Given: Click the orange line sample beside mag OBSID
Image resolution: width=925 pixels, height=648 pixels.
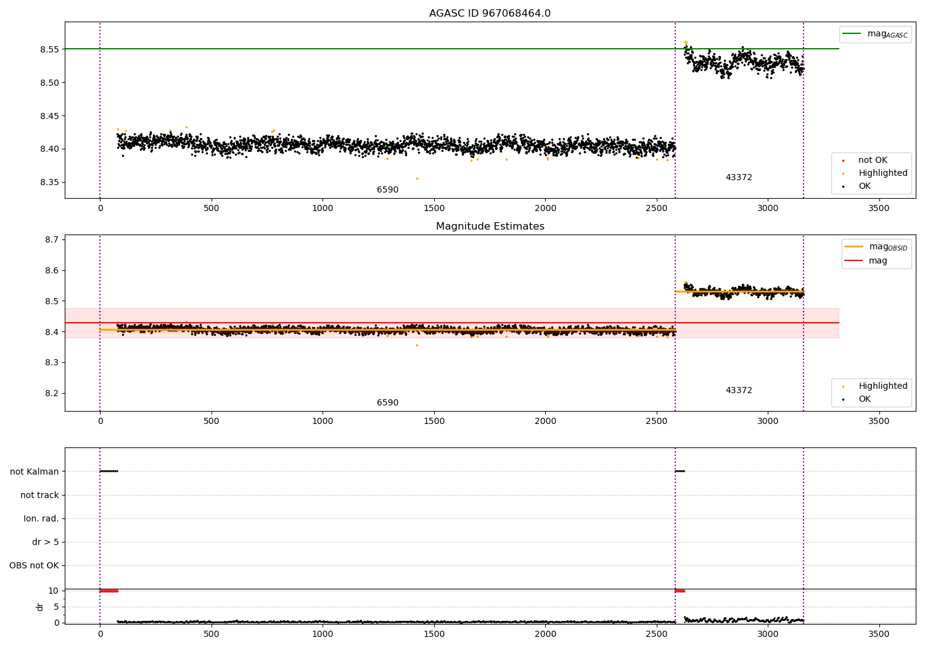Looking at the screenshot, I should point(854,247).
